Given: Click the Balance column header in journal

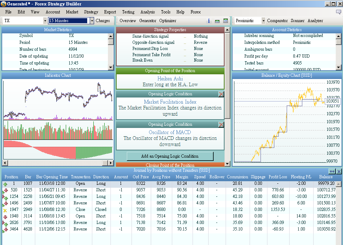Looking at the screenshot, I should coord(326,177).
